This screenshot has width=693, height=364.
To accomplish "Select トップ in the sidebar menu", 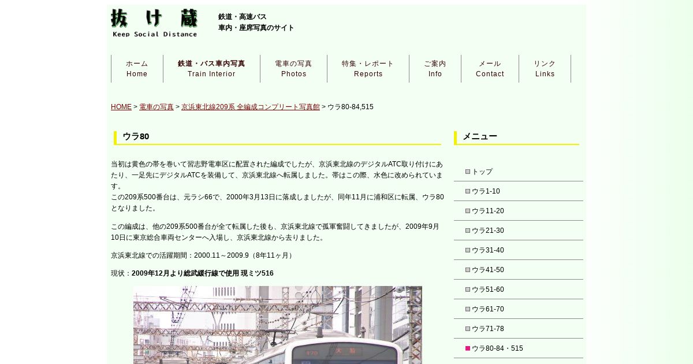I will 519,172.
